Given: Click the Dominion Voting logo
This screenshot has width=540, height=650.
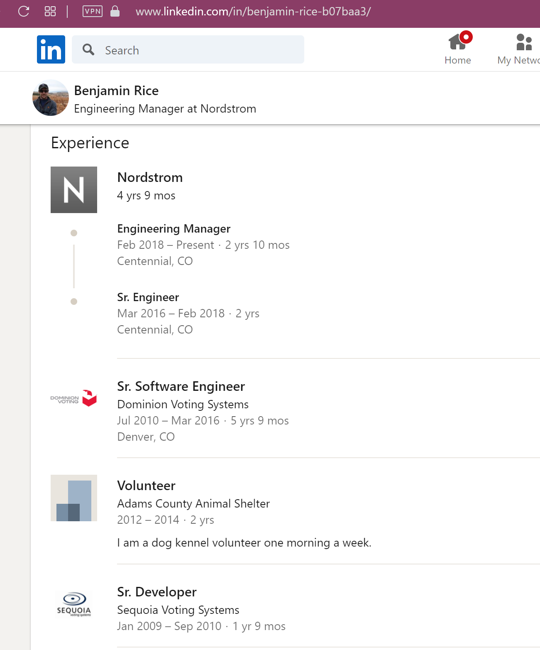Looking at the screenshot, I should click(x=74, y=398).
